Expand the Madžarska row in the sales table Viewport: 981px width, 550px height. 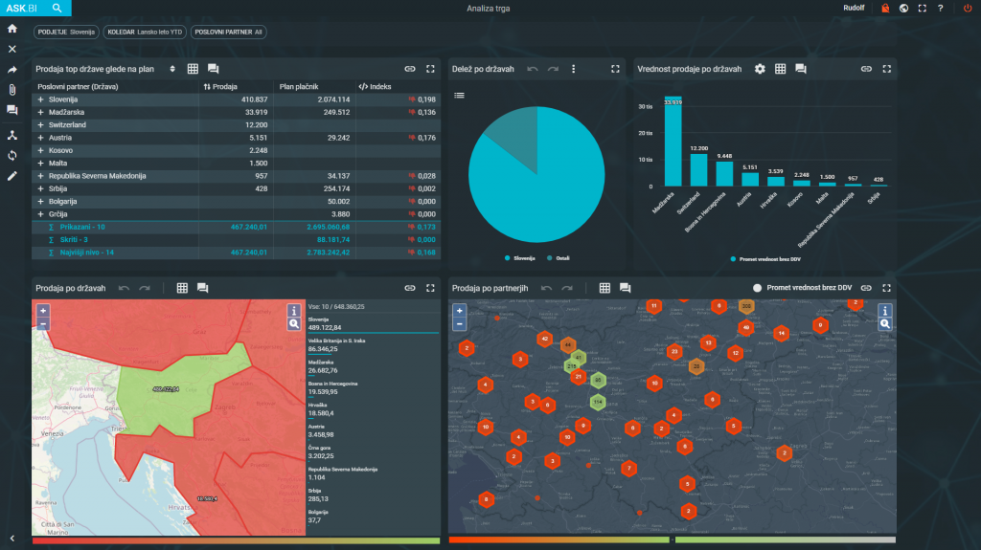click(x=40, y=112)
